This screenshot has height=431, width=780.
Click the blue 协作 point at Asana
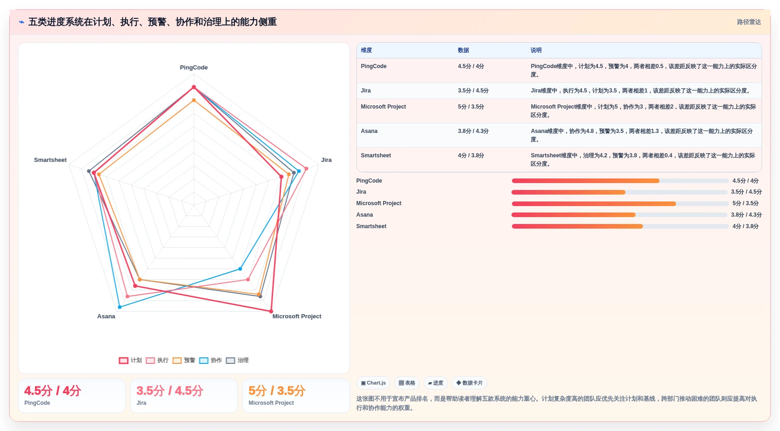120,307
